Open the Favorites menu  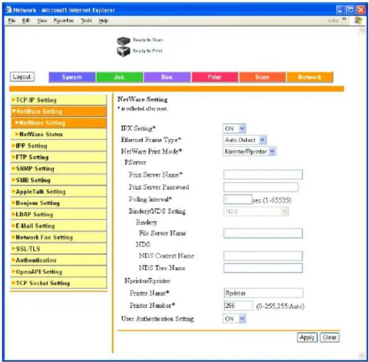[x=63, y=21]
